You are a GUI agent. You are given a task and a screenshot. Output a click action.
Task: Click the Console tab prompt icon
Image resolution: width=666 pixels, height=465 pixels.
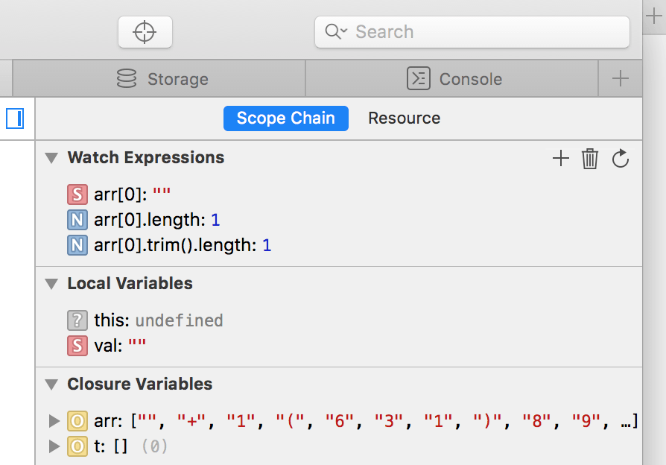[419, 79]
